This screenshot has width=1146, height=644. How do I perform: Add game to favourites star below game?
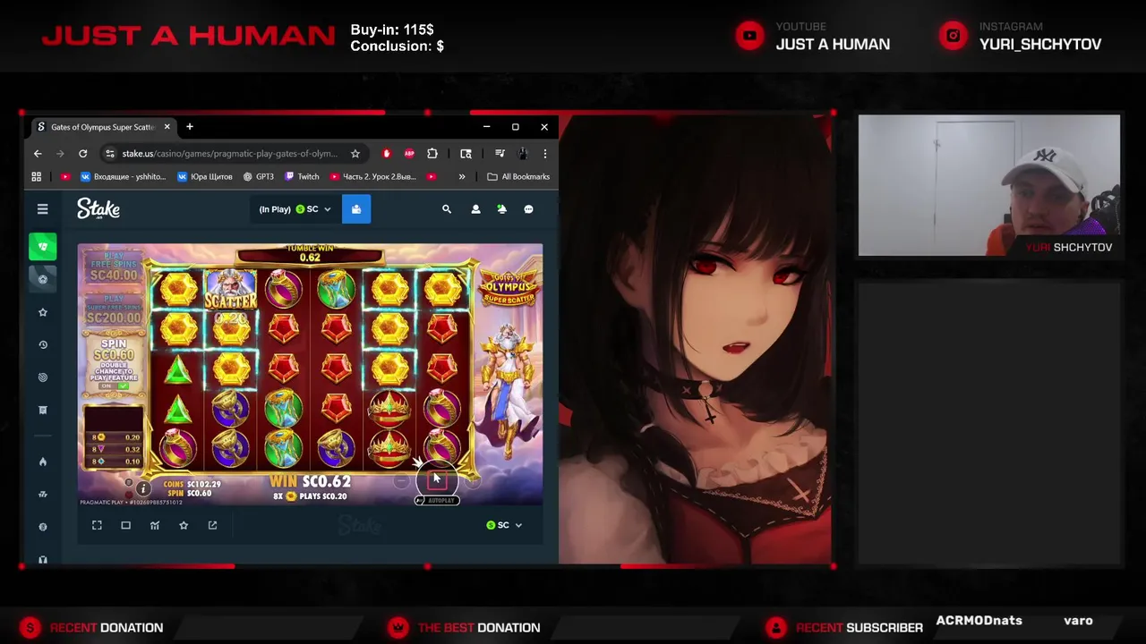point(184,525)
